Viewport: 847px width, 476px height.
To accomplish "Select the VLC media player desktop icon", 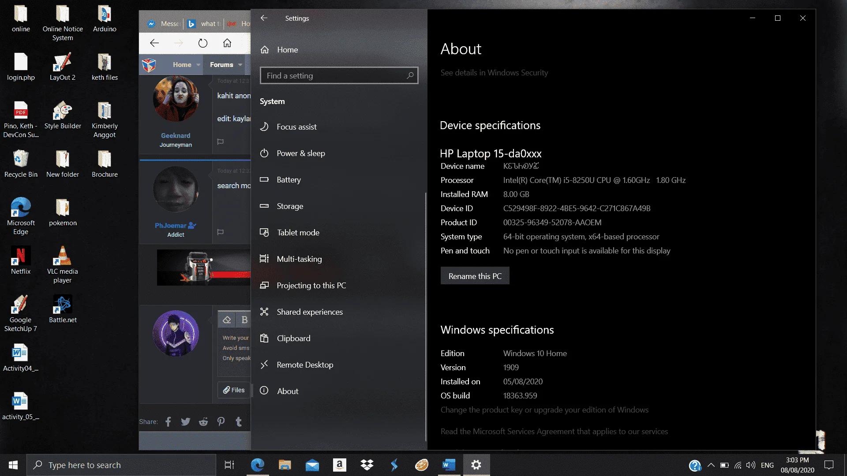I will 63,265.
